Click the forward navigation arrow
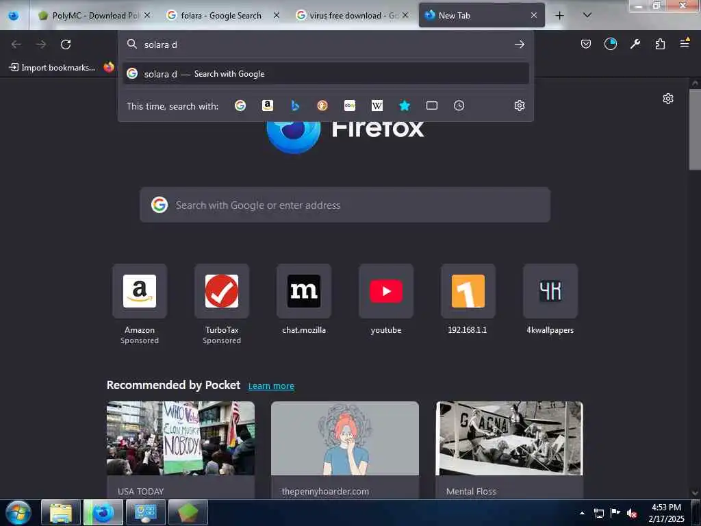The image size is (701, 526). pos(41,45)
